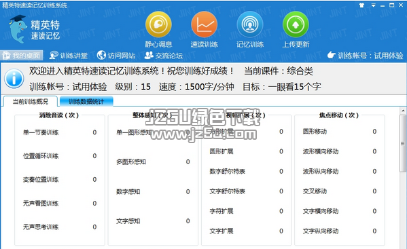407x249 pixels.
Task: Click the vertical scrollbar thumb
Action: (403, 144)
